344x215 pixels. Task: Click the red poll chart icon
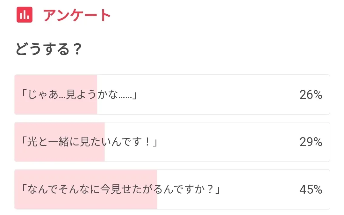(x=25, y=15)
